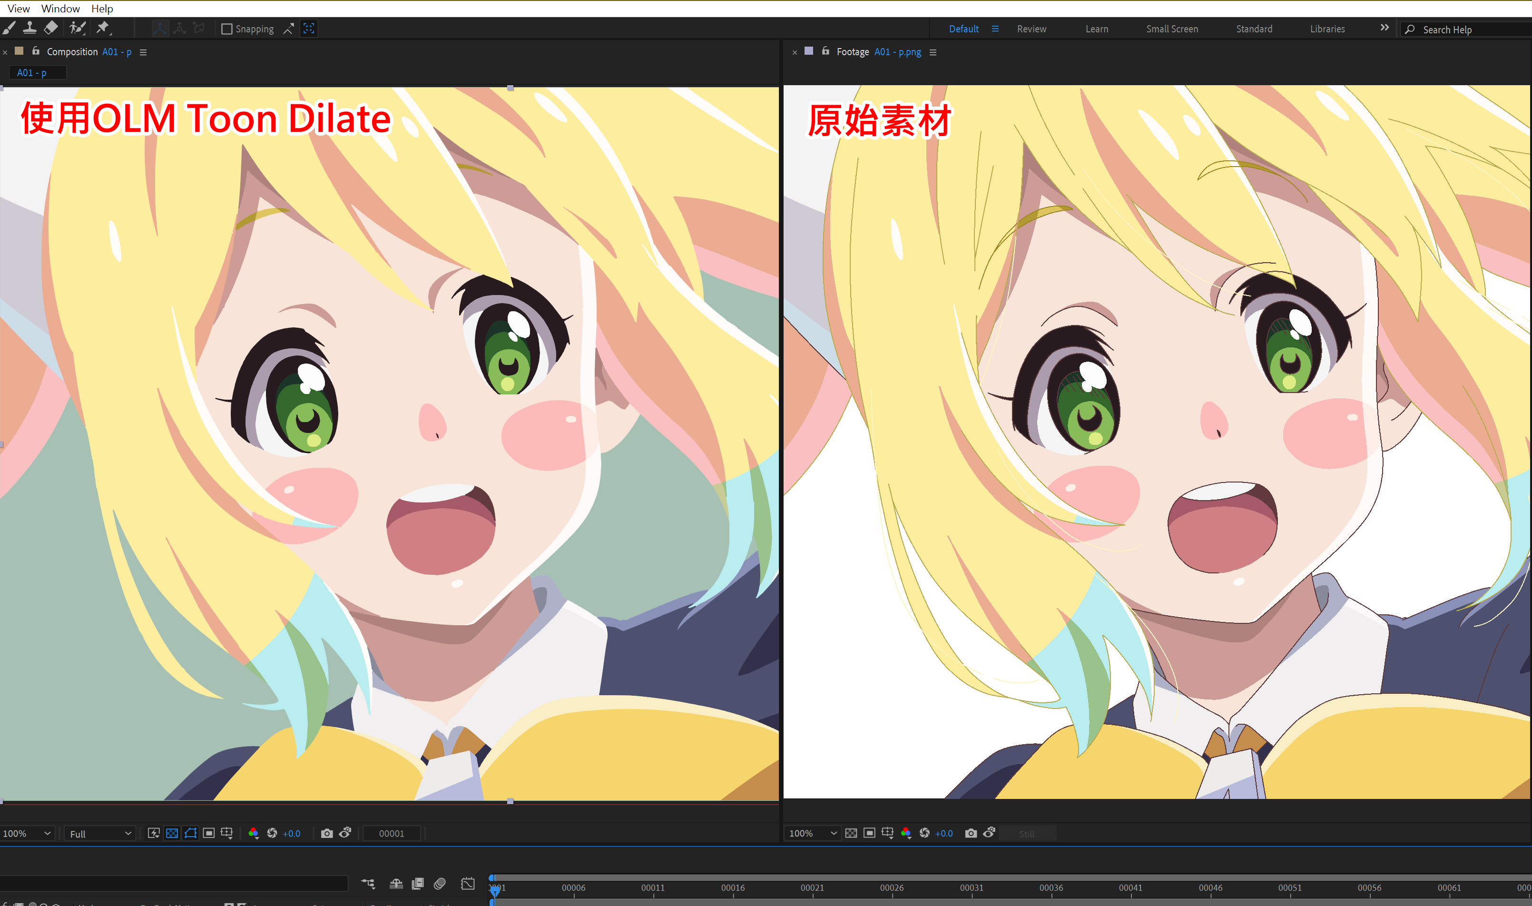Open the Footage panel menu
The height and width of the screenshot is (906, 1532).
point(933,52)
